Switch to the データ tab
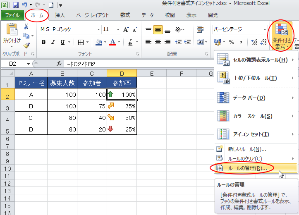 point(148,15)
